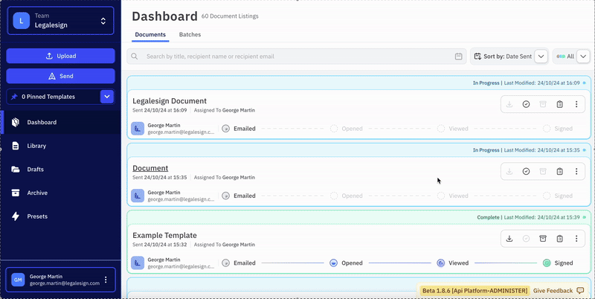Select the Documents tab

(x=150, y=35)
